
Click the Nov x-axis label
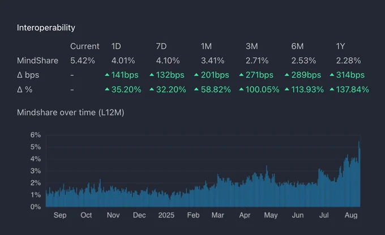click(x=113, y=215)
